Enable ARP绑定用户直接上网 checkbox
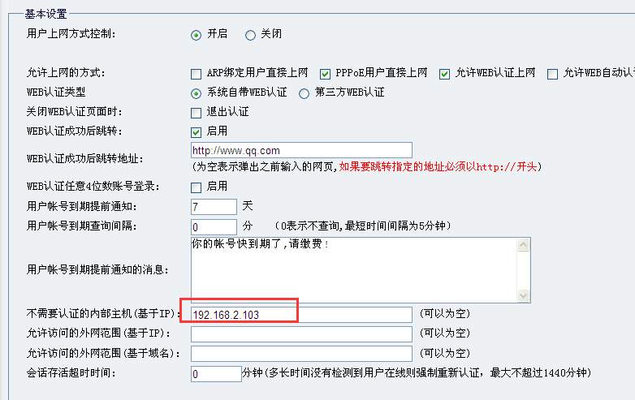 pos(196,74)
